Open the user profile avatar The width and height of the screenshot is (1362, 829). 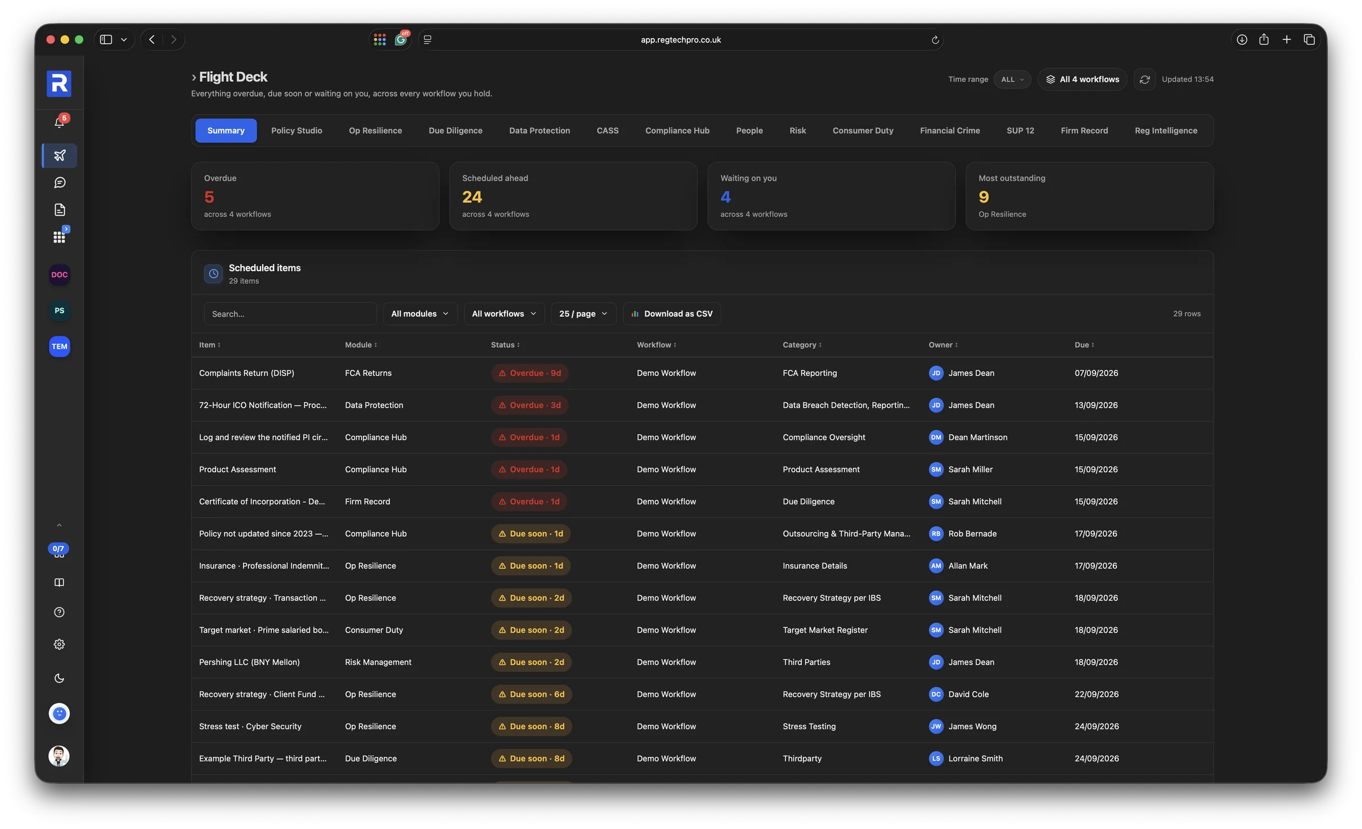[x=59, y=756]
